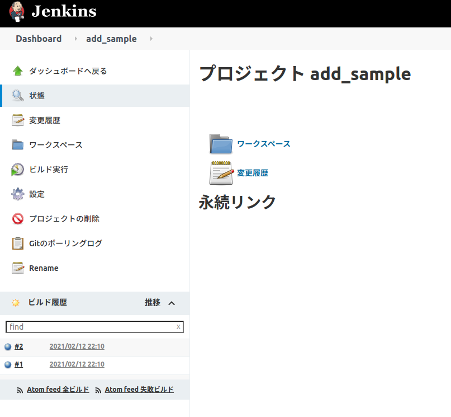Collapse build history with the chevron

172,303
